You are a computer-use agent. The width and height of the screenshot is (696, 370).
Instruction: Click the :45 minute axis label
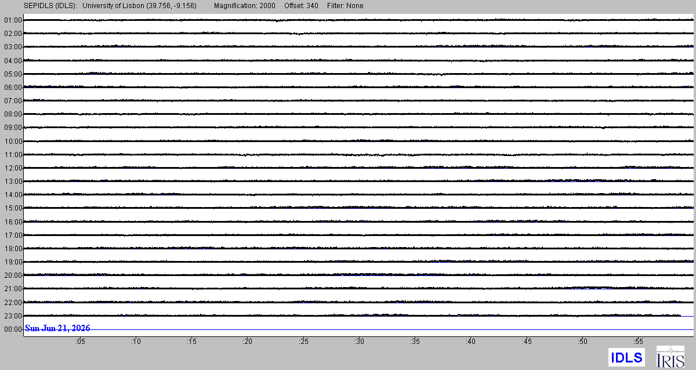coord(527,342)
